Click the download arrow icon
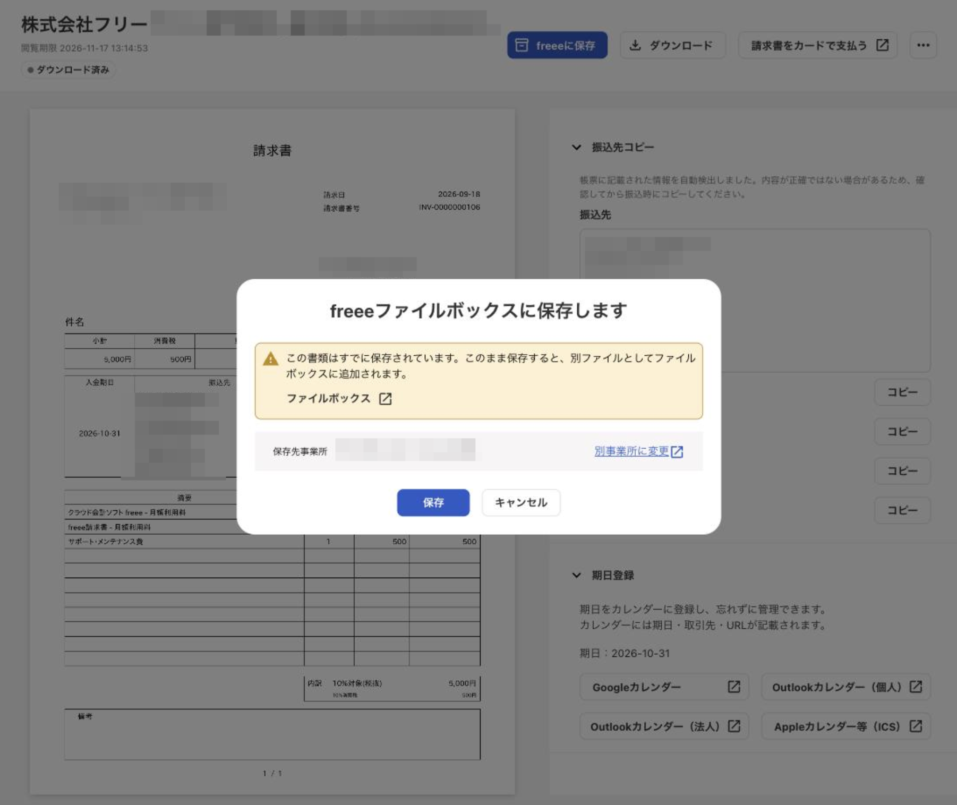Viewport: 957px width, 805px height. click(x=635, y=45)
